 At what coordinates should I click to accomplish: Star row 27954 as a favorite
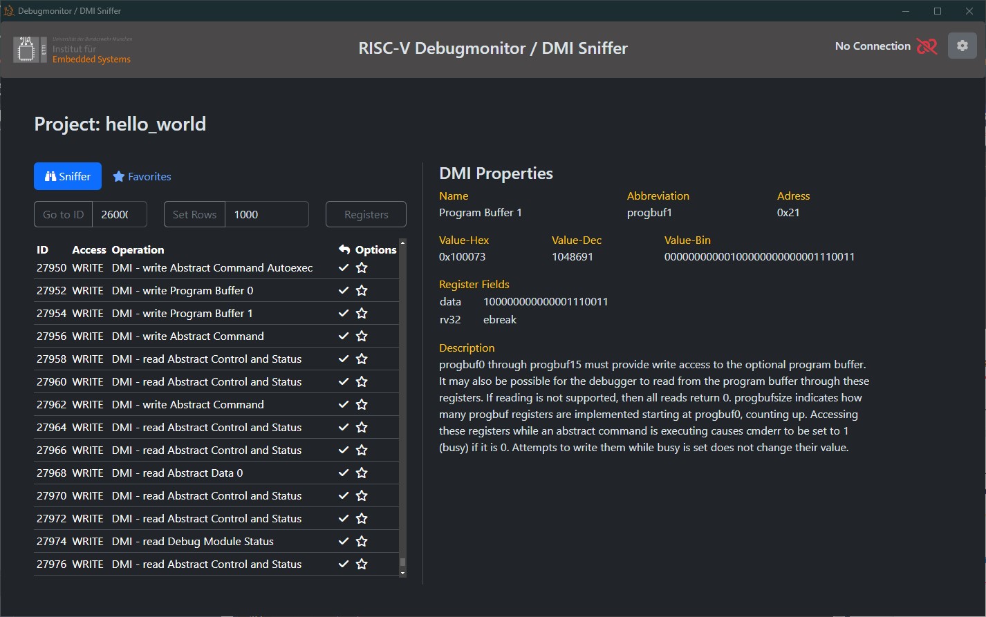pyautogui.click(x=362, y=314)
